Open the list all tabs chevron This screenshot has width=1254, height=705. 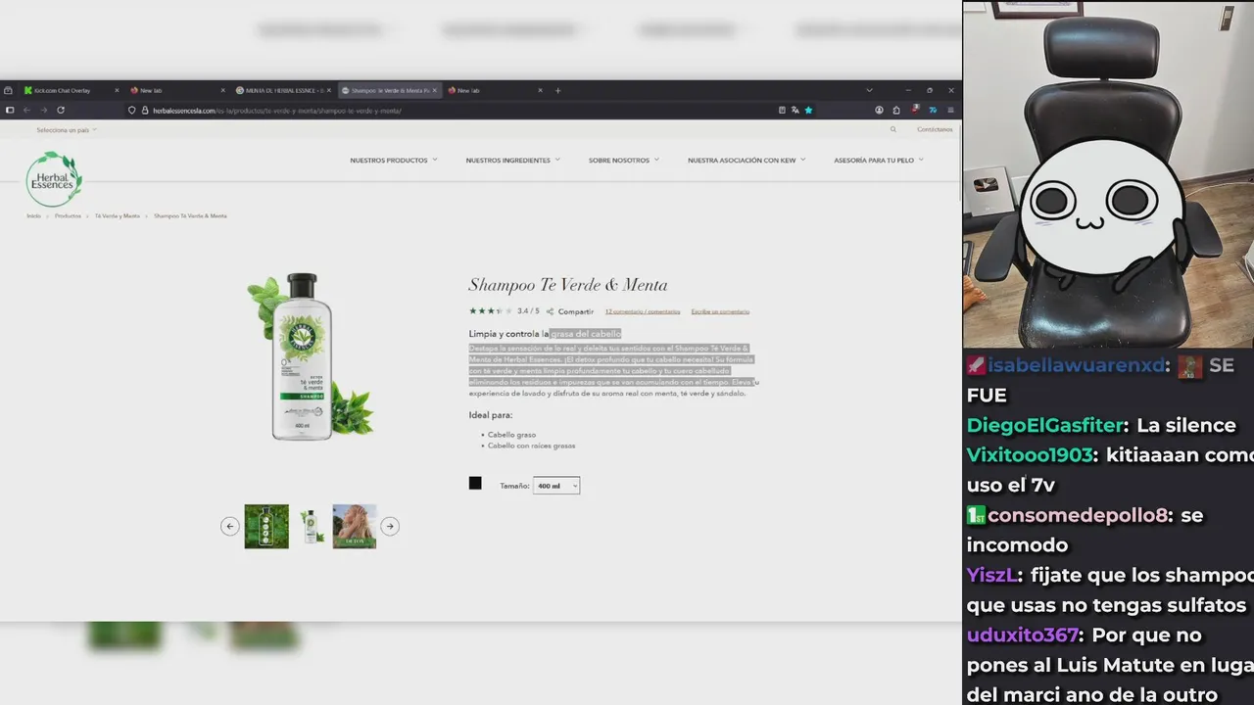[x=868, y=90]
